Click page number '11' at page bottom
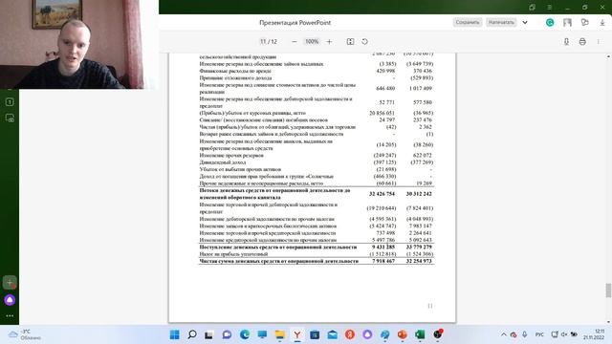The image size is (612, 344). click(429, 306)
